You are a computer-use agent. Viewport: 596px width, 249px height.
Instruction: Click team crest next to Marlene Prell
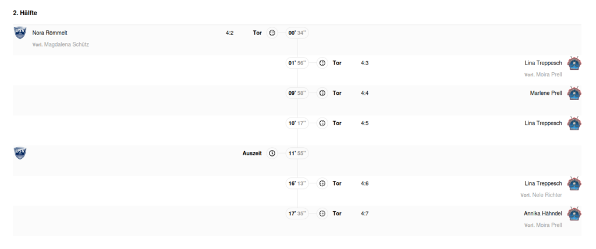coord(574,93)
